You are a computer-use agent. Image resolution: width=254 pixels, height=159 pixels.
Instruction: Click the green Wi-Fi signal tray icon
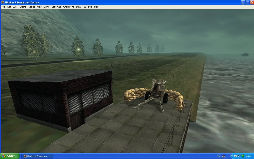(243, 156)
